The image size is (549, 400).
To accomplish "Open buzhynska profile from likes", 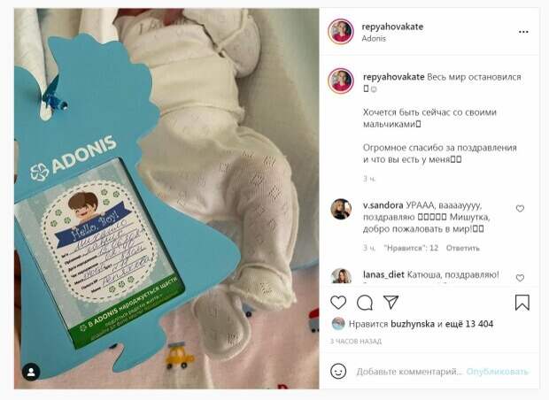I will pos(413,324).
